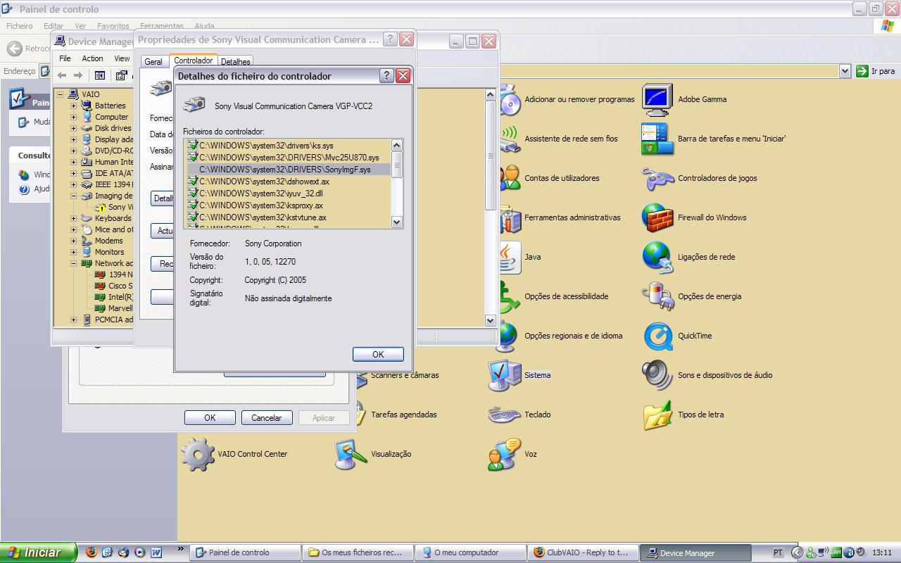Open QuickTime icon in control panel
The width and height of the screenshot is (901, 563).
coord(657,336)
